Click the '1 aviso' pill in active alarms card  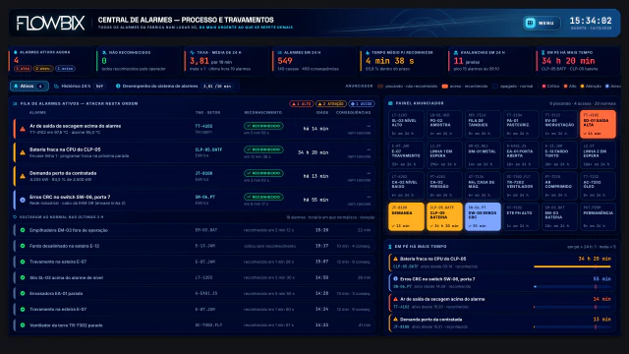coord(65,69)
